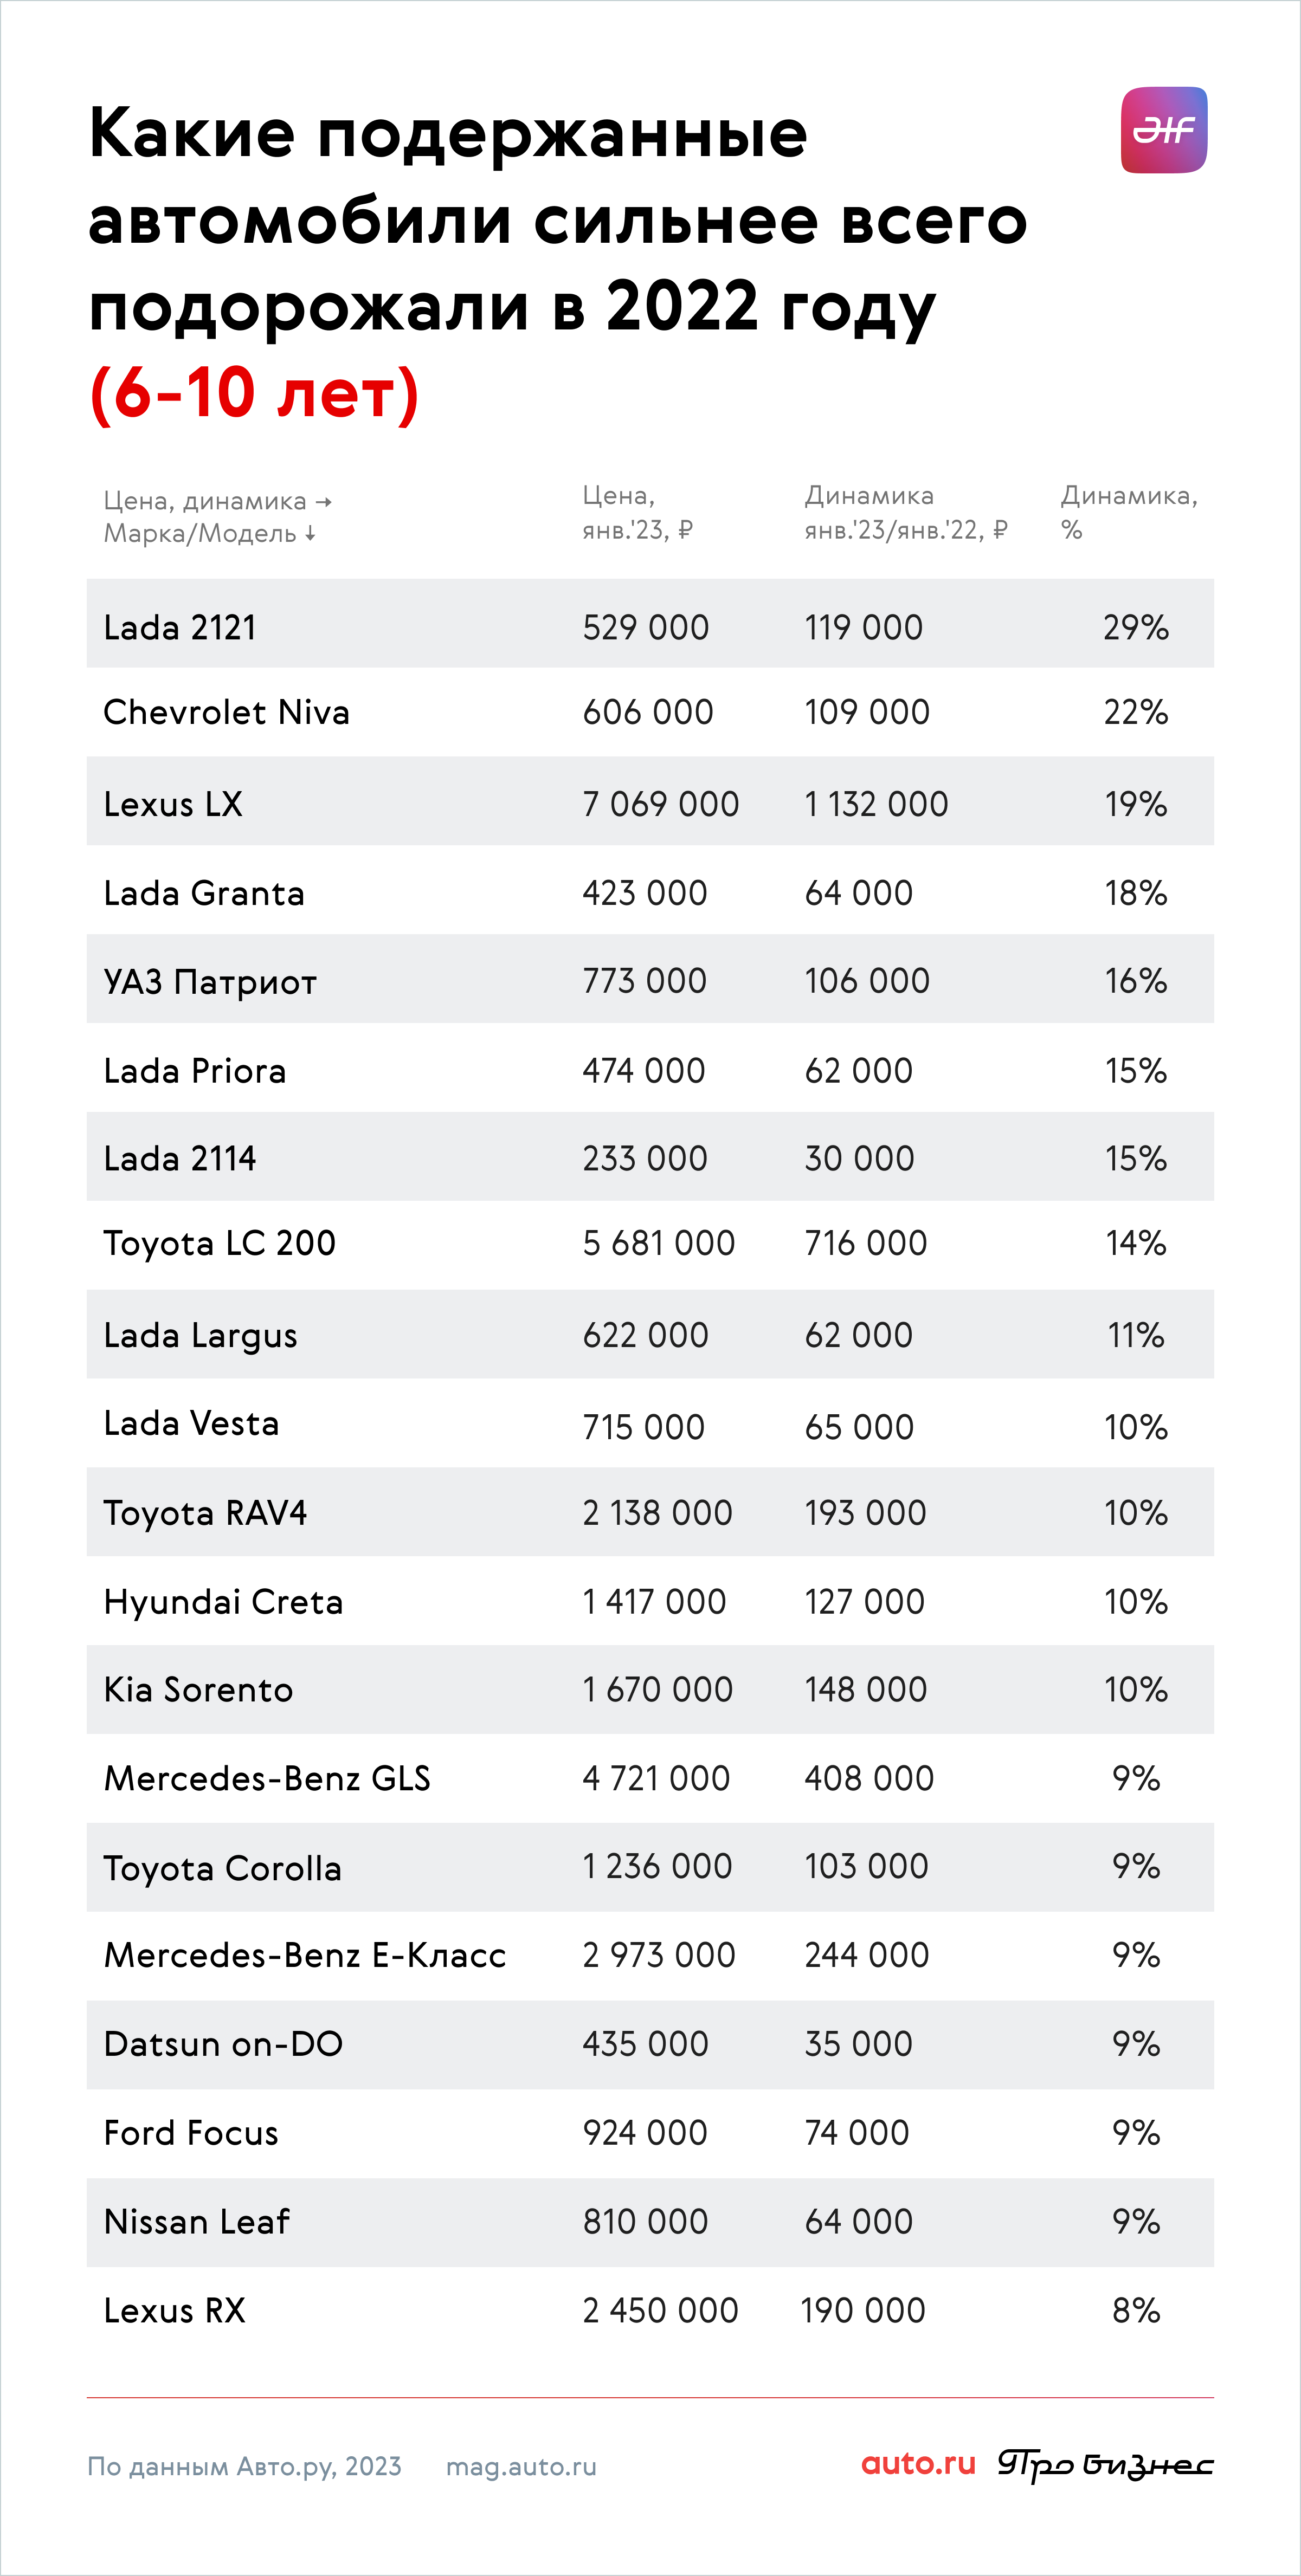Select the Lexus LX price 7 069 000
This screenshot has height=2576, width=1301.
(x=660, y=804)
